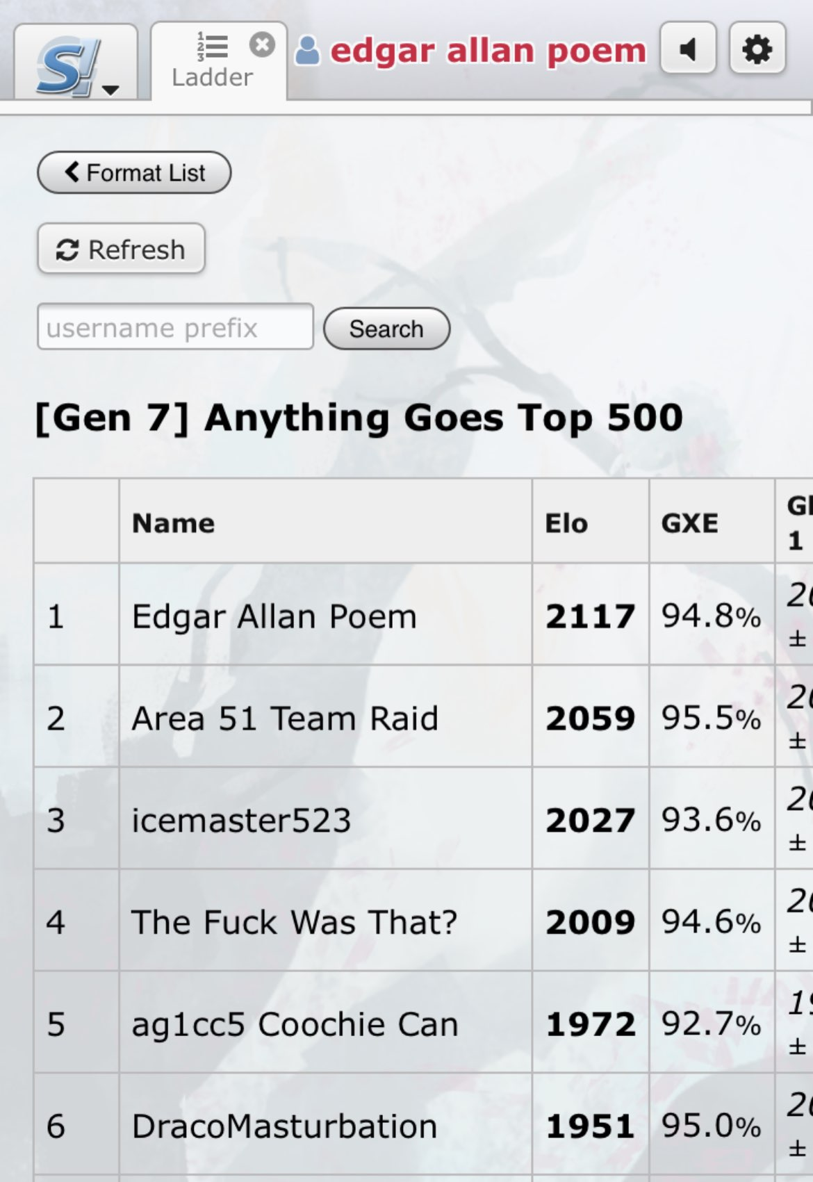Click the GXE column header
Viewport: 813px width, 1182px height.
[689, 523]
